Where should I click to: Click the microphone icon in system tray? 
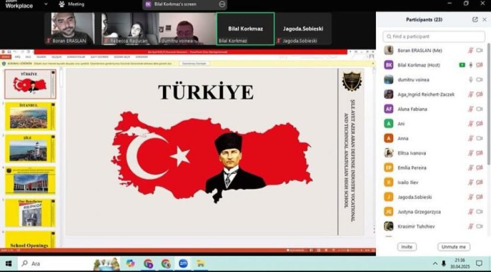click(444, 263)
